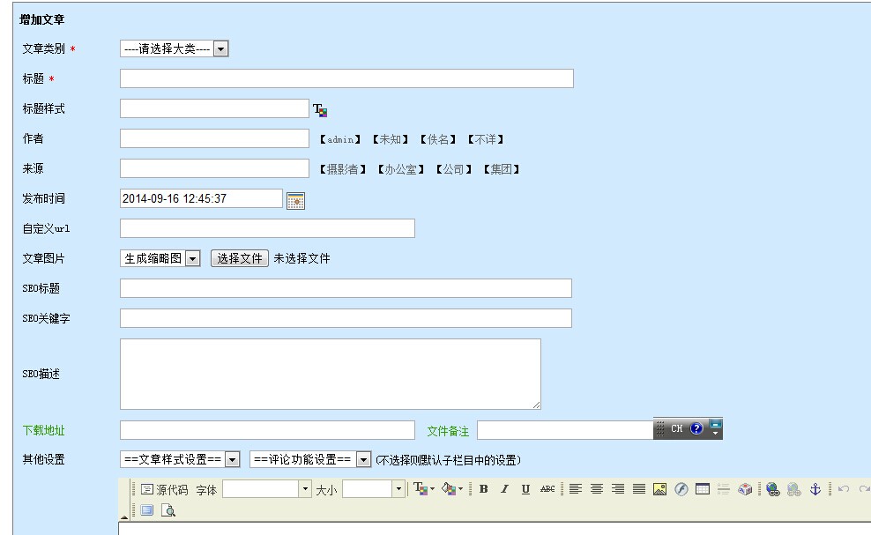Choose 【admin】 as the author
Viewport: 871px width, 535px height.
[x=340, y=139]
